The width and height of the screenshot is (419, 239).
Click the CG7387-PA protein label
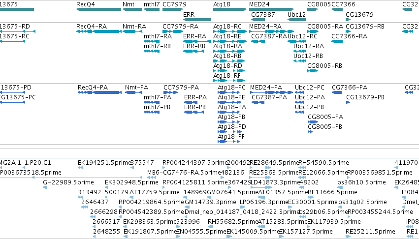pos(269,97)
